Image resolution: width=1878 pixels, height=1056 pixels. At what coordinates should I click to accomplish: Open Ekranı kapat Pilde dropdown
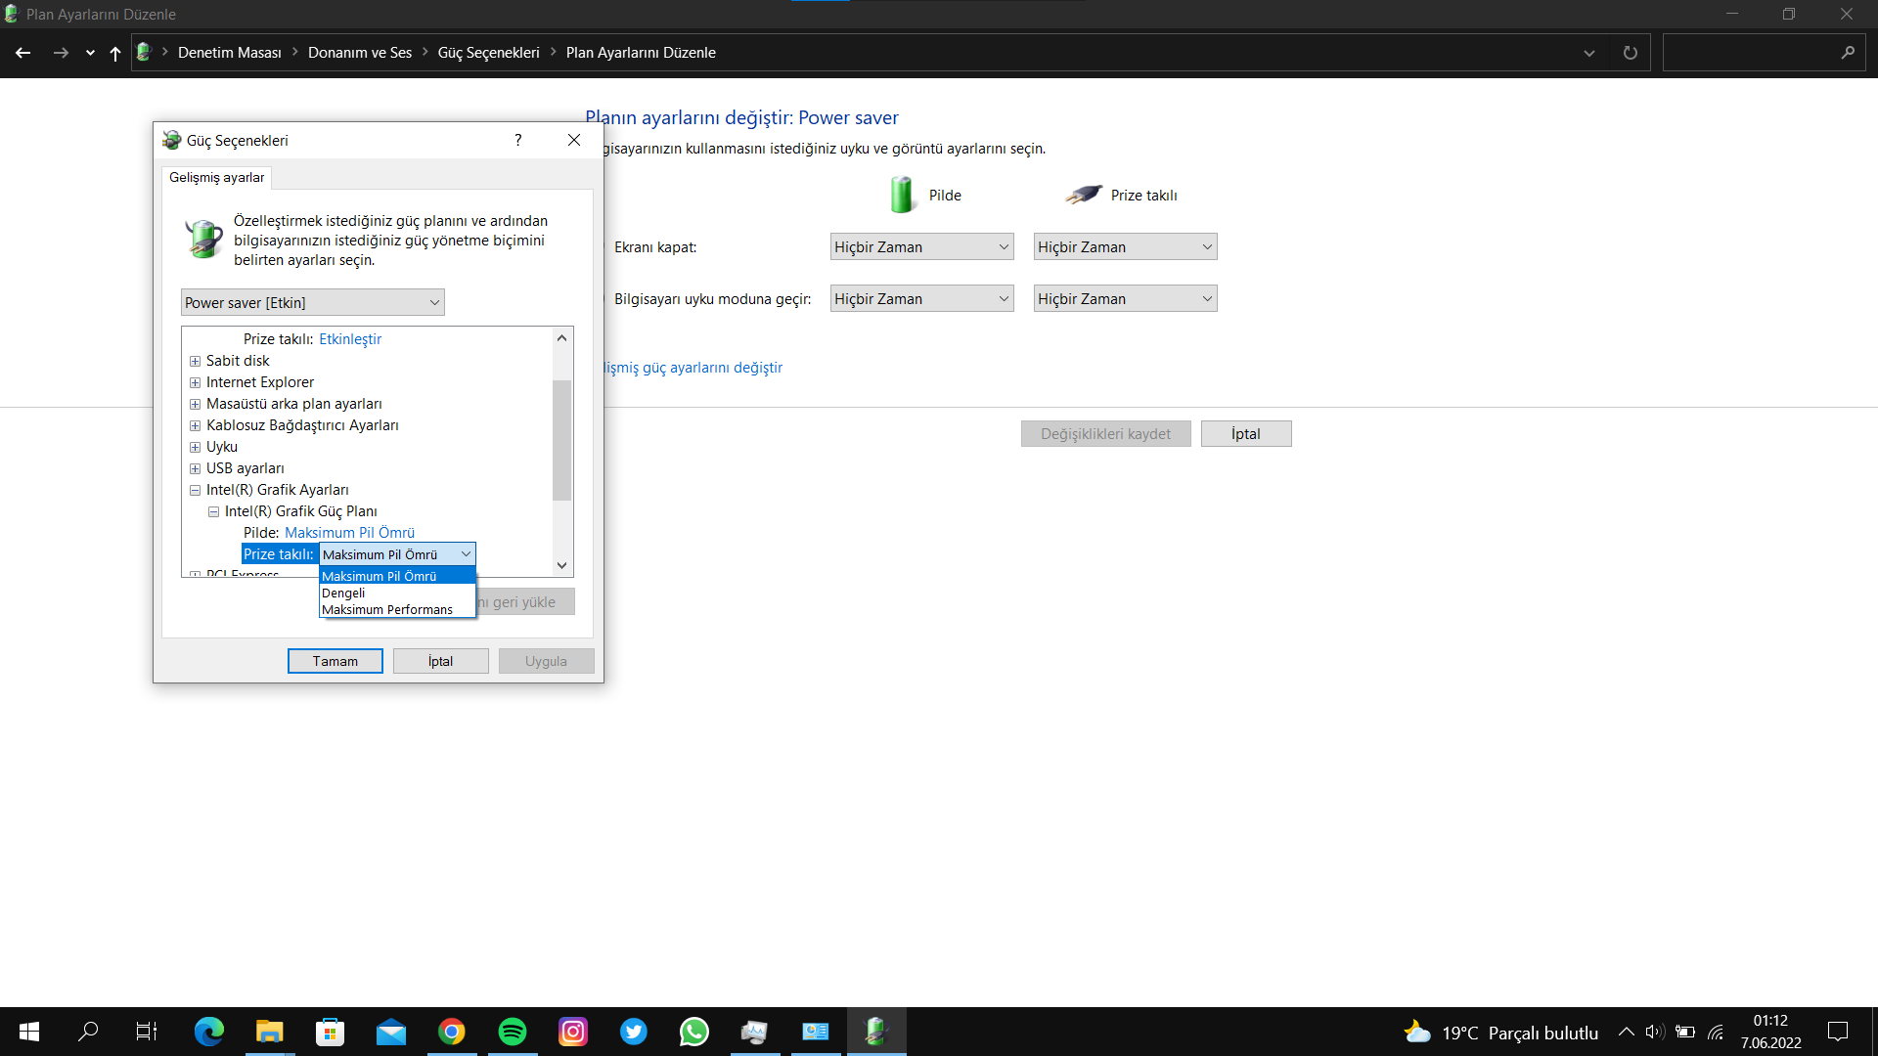[x=920, y=247]
